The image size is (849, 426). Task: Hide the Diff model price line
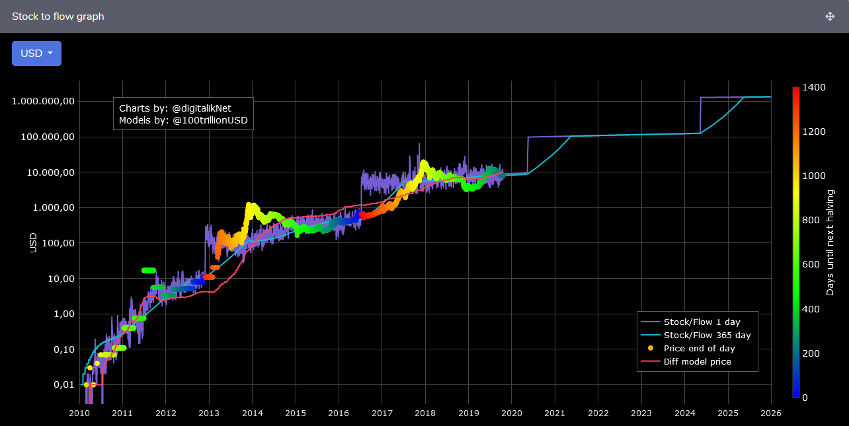(697, 361)
